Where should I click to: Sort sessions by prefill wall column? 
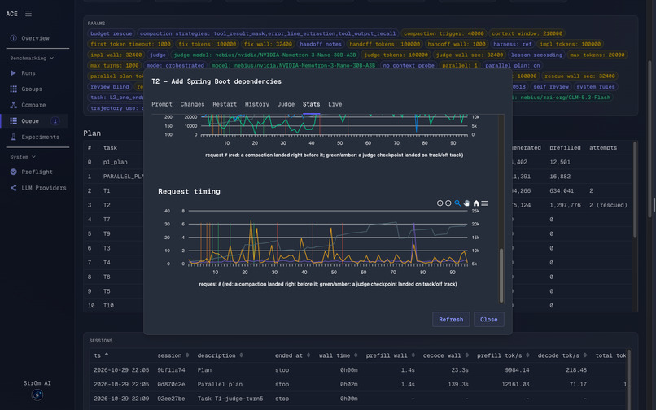tap(391, 355)
